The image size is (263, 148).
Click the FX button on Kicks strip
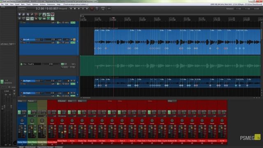(69, 112)
